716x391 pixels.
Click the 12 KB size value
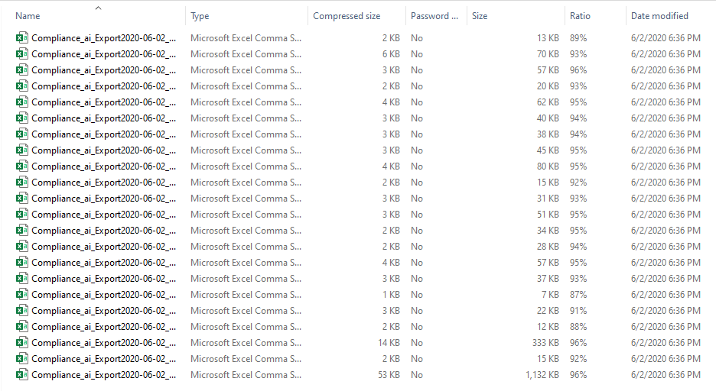(548, 327)
